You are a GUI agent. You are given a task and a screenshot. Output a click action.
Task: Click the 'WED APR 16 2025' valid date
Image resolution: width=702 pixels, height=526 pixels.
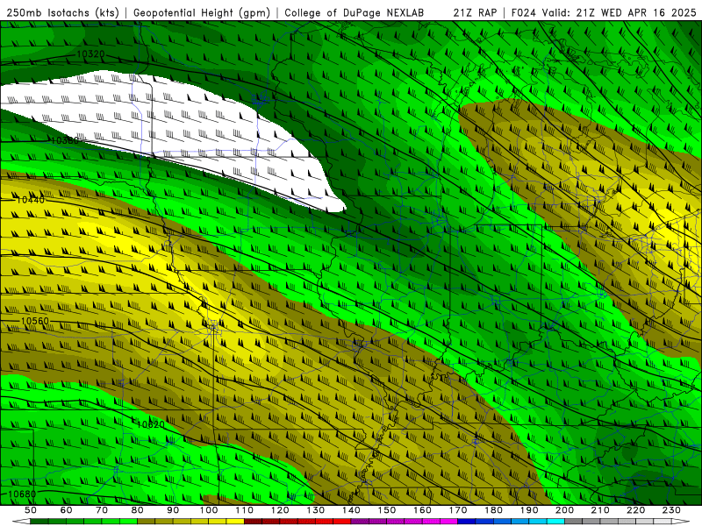[649, 12]
